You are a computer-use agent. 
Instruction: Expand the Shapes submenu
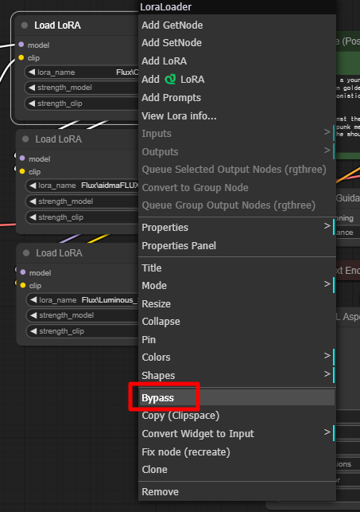(237, 376)
